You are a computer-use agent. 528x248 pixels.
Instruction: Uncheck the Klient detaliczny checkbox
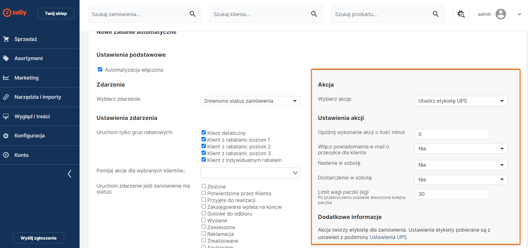click(x=204, y=133)
